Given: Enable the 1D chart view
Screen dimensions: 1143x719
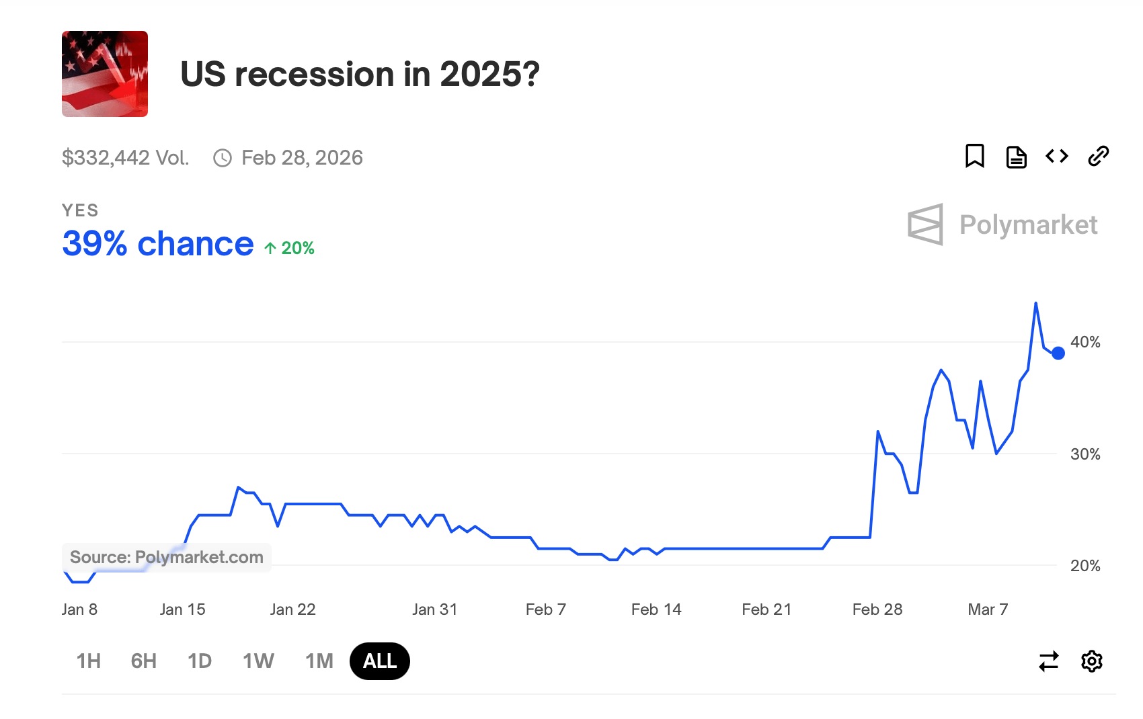Looking at the screenshot, I should tap(199, 661).
